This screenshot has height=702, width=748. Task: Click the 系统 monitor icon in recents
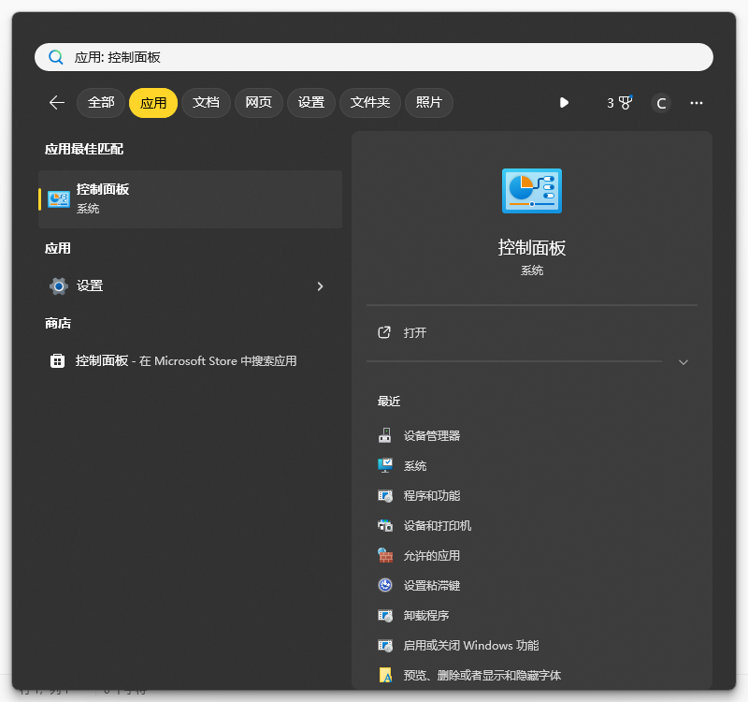(x=385, y=465)
